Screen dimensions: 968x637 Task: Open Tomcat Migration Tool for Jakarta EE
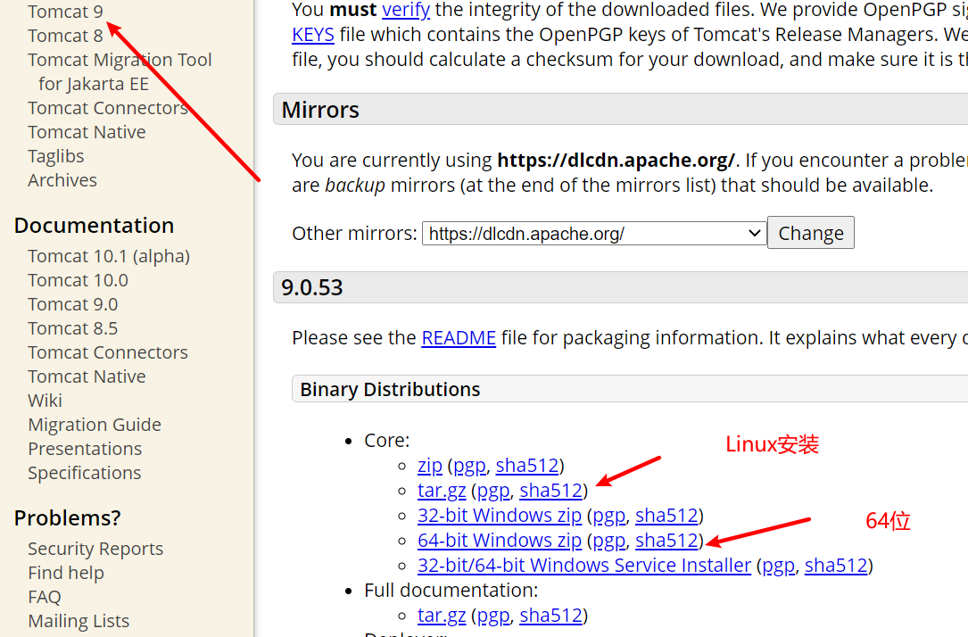[x=120, y=60]
